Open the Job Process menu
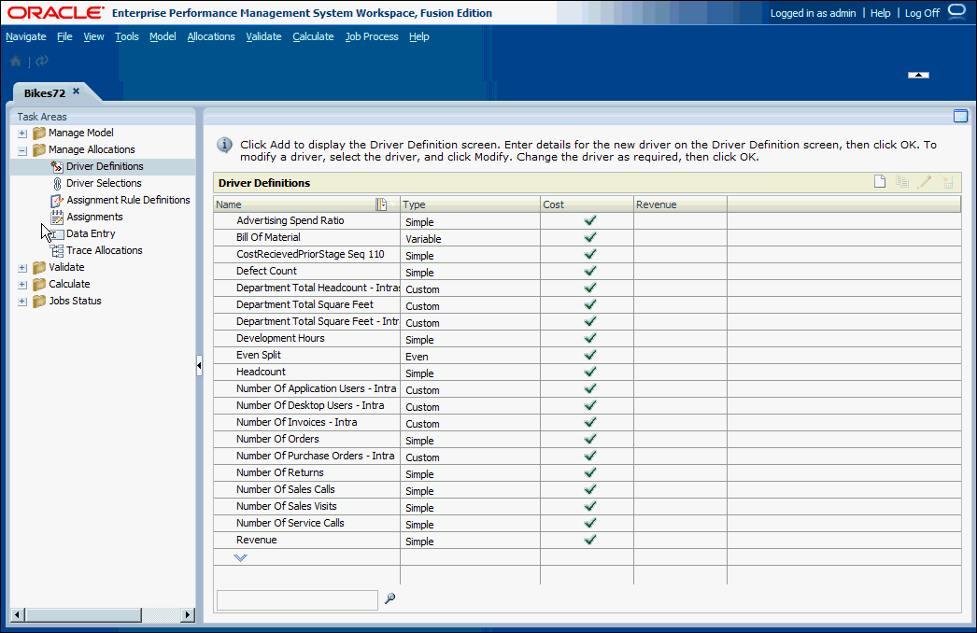977x633 pixels. [372, 36]
